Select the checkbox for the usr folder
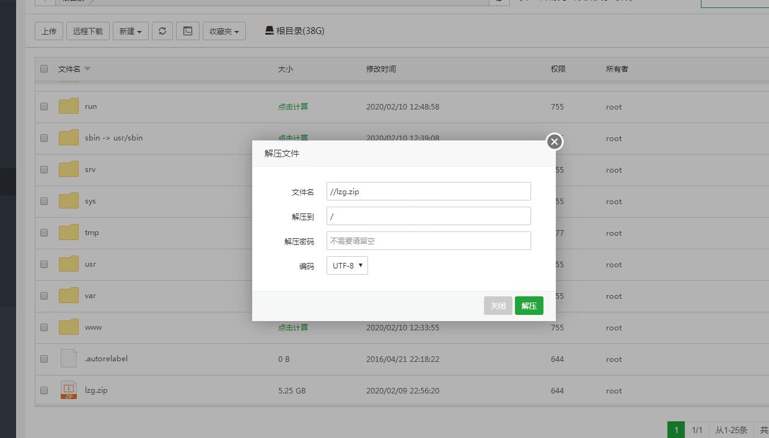 click(44, 264)
